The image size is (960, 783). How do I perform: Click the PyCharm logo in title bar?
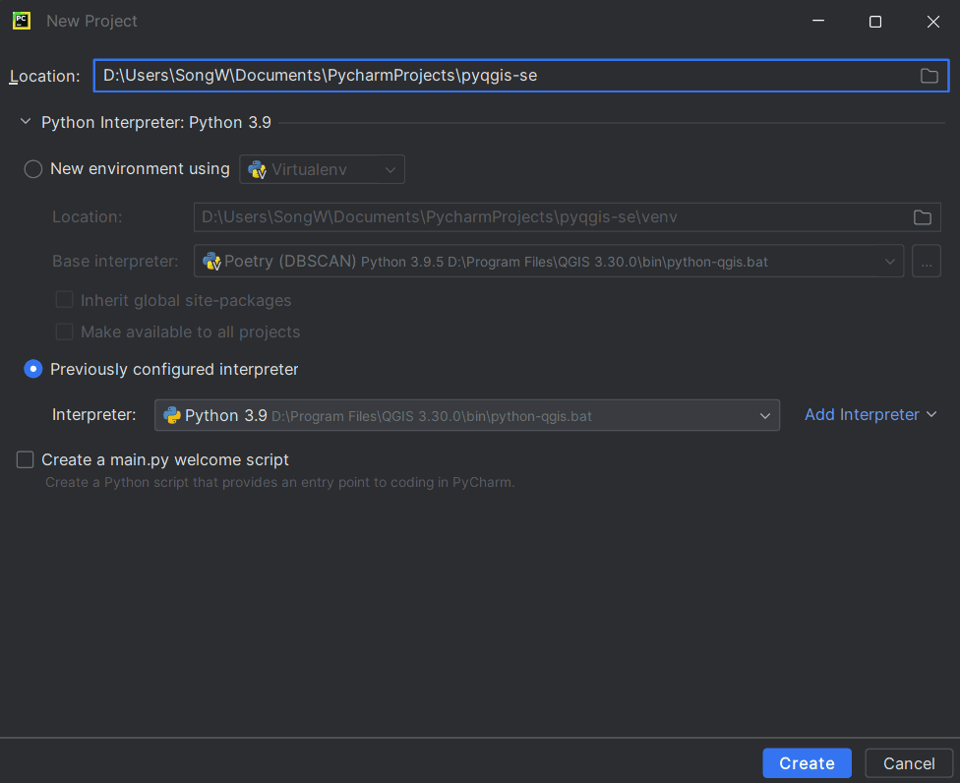coord(22,21)
